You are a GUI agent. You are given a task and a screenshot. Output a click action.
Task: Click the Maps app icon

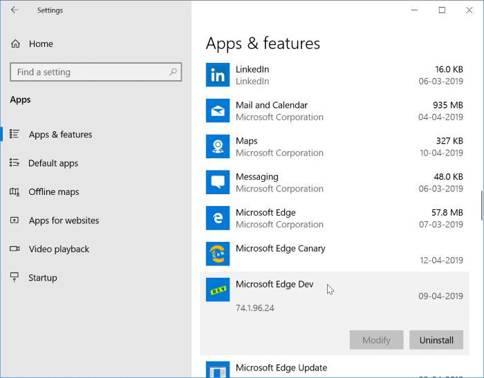click(218, 147)
